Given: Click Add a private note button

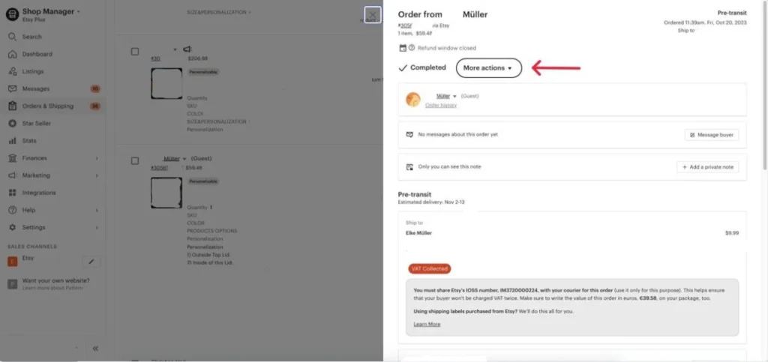Looking at the screenshot, I should (708, 167).
